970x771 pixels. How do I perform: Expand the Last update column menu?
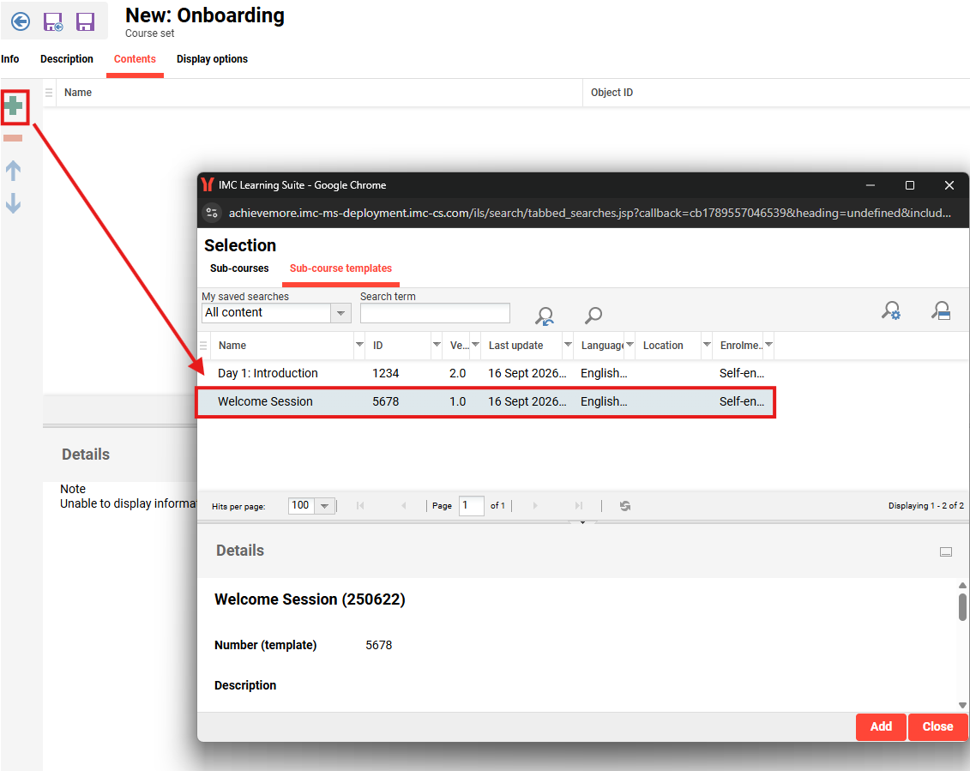click(568, 345)
